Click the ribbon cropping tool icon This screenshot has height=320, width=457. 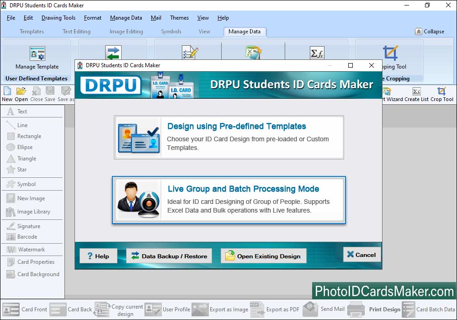[x=391, y=53]
